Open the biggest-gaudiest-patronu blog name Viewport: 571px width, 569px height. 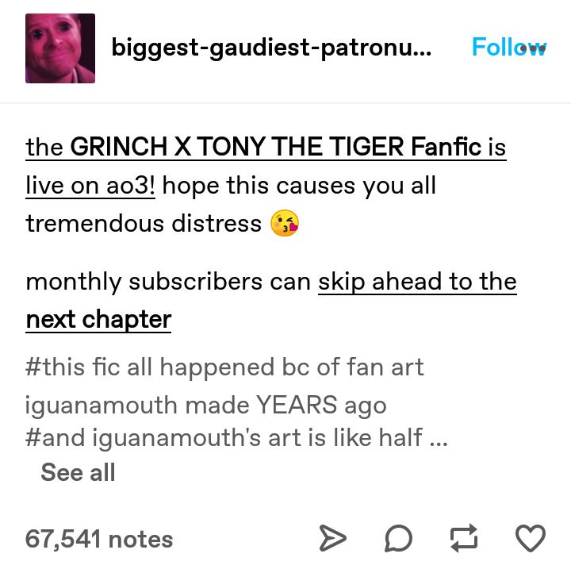(x=271, y=48)
